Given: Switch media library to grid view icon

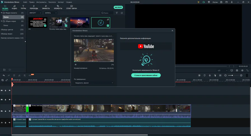Looking at the screenshot, I should coord(122,13).
